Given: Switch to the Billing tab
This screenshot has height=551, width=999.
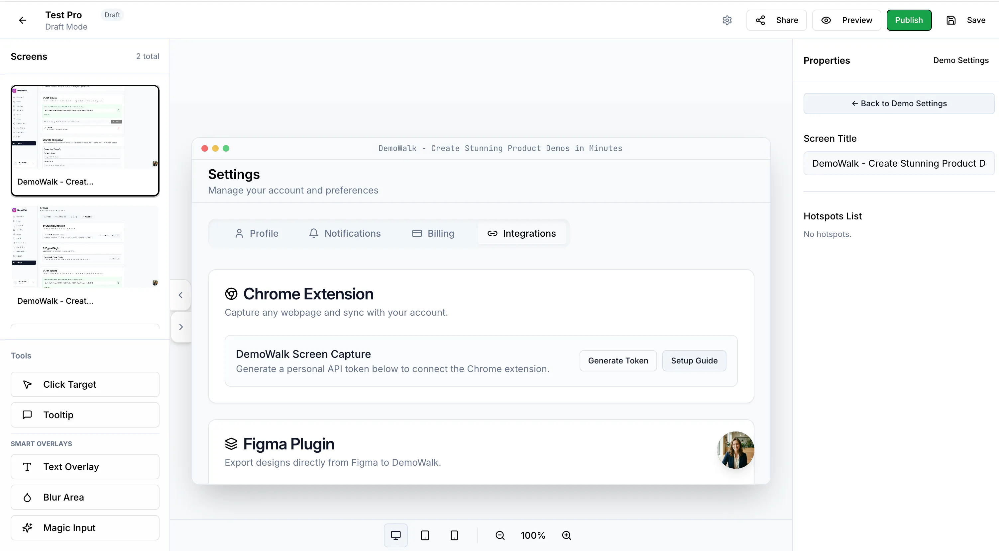Looking at the screenshot, I should 433,233.
